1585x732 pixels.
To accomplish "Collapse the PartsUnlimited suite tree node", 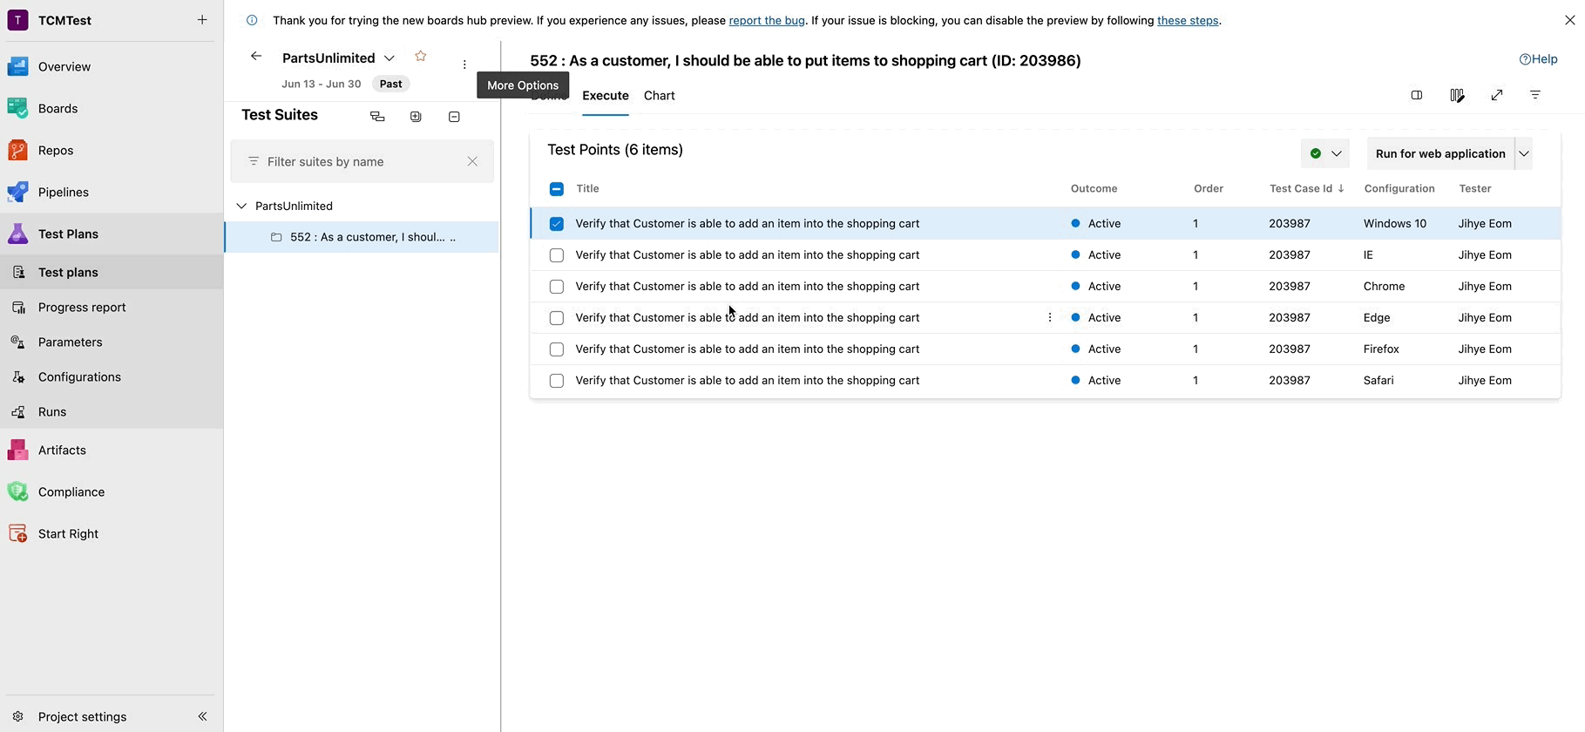I will (241, 207).
